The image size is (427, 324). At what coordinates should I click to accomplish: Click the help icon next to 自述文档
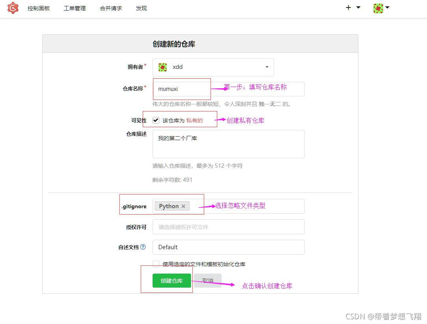(x=142, y=247)
